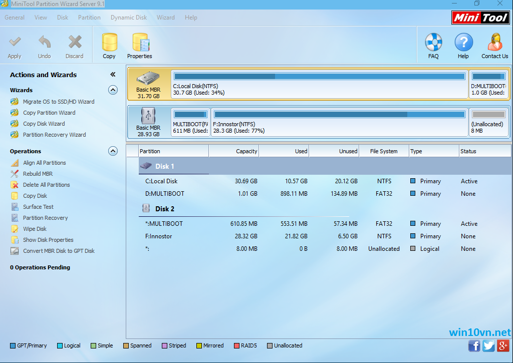513x363 pixels.
Task: Click the Surface Test icon
Action: coord(15,207)
